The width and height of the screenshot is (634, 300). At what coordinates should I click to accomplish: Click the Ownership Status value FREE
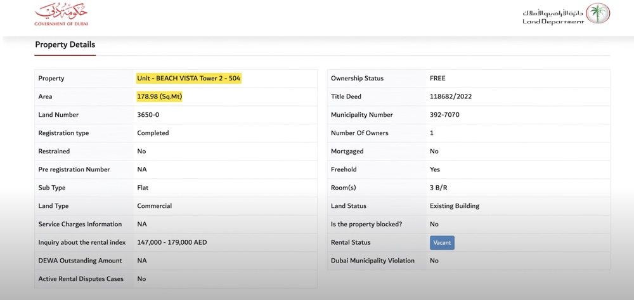(437, 79)
